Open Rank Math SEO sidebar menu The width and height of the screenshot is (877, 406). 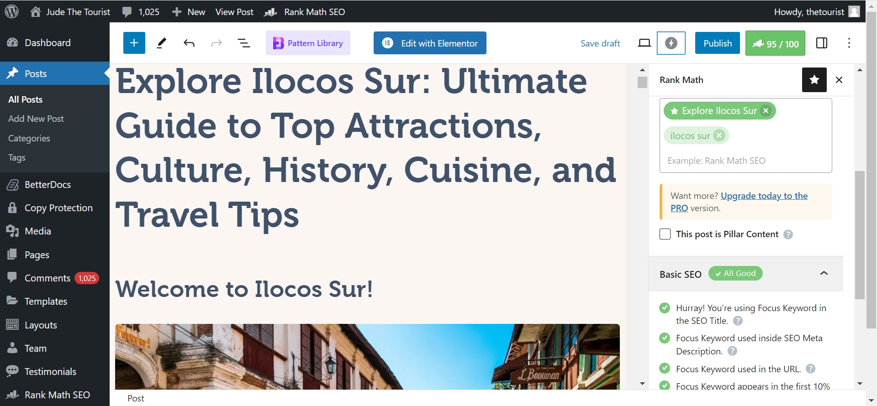point(55,395)
